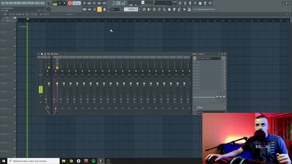
Task: Open the ADD menu
Action: click(x=11, y=3)
